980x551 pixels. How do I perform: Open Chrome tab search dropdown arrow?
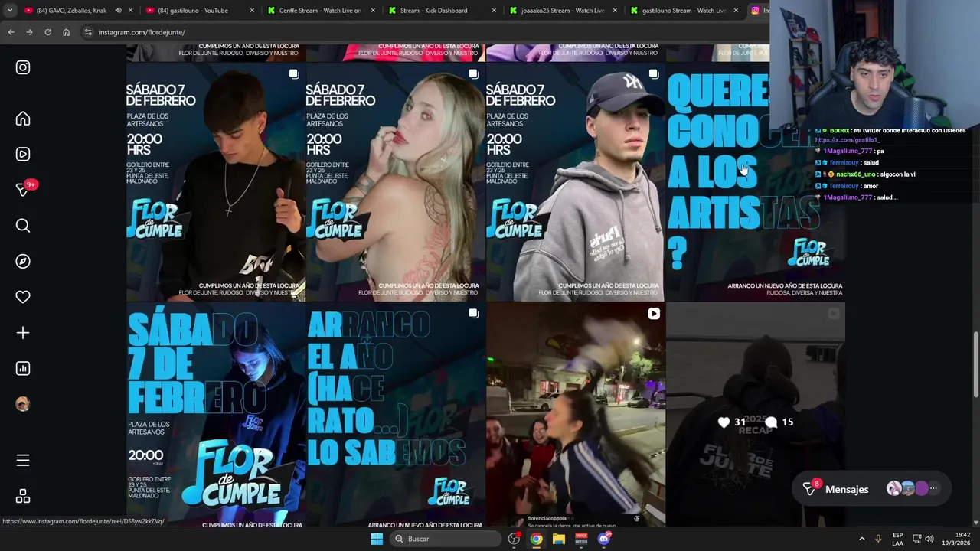[x=10, y=11]
